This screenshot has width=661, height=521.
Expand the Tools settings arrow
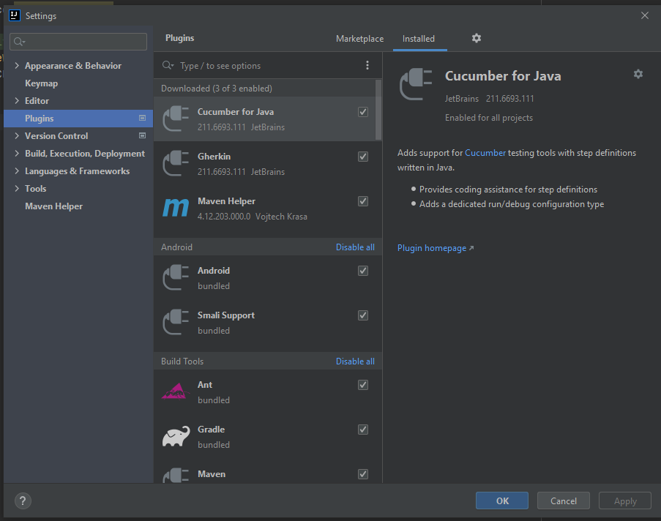click(x=17, y=188)
